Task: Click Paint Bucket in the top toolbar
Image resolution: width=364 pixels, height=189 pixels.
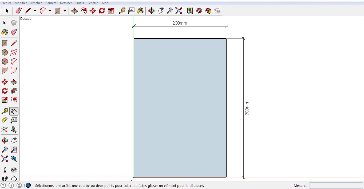Action: (x=140, y=11)
